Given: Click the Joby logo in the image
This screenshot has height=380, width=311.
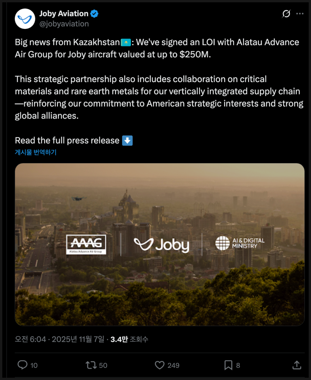Looking at the screenshot, I should coord(162,245).
